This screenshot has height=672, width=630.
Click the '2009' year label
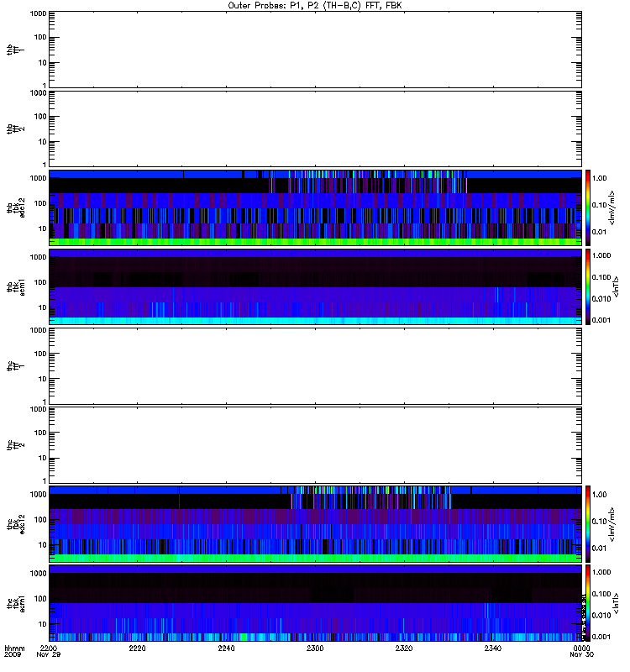pyautogui.click(x=12, y=655)
